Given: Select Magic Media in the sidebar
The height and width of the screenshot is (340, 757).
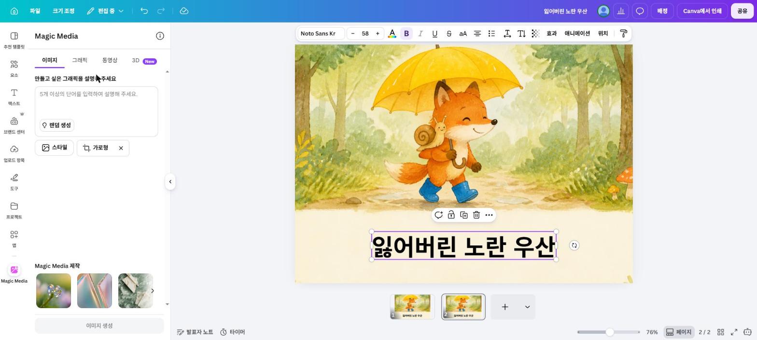Looking at the screenshot, I should coord(14,274).
